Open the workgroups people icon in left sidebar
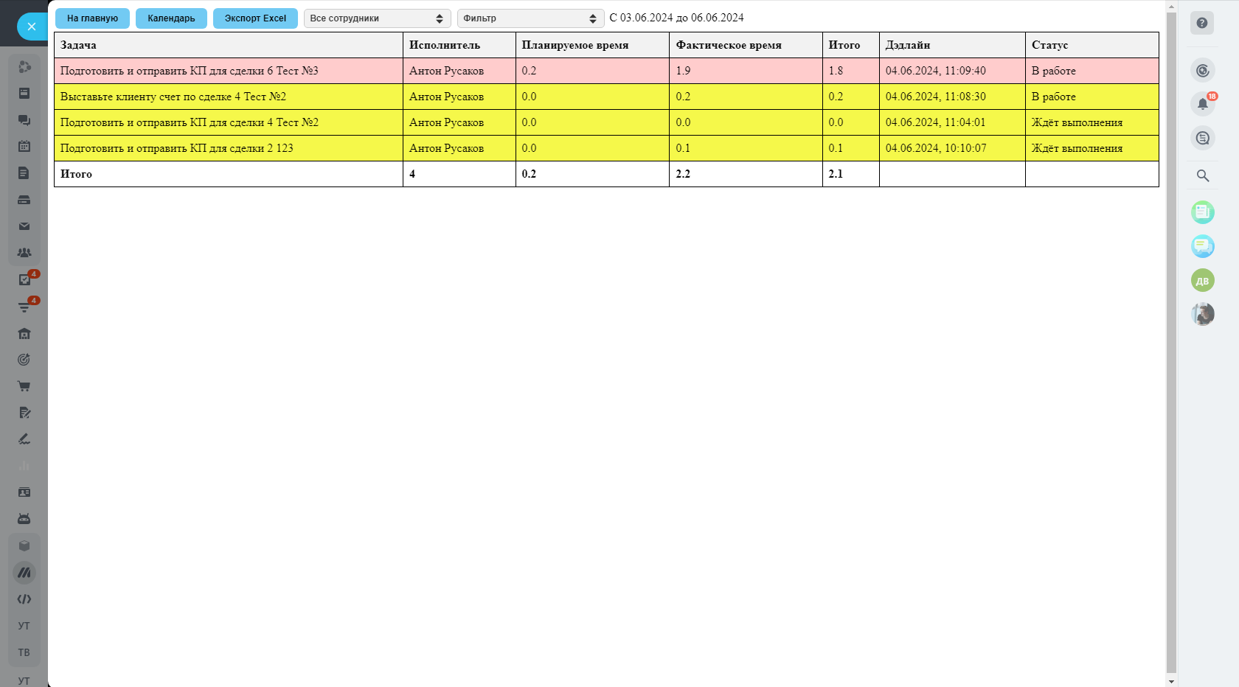This screenshot has height=687, width=1239. (24, 253)
